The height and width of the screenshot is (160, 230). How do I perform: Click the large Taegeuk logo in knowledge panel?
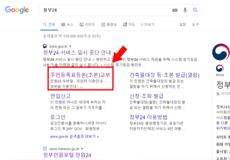point(221,52)
